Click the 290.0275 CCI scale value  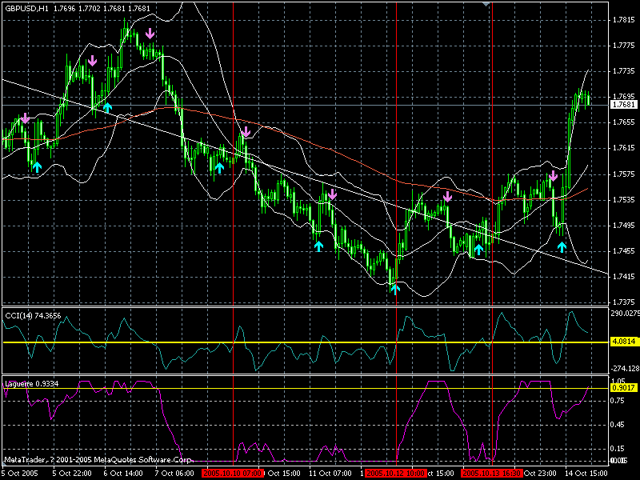coord(626,314)
